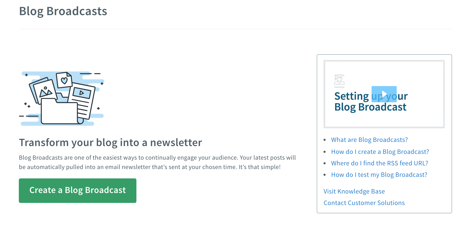Click the small play triangle on the document illustration
This screenshot has height=229, width=462.
(82, 93)
